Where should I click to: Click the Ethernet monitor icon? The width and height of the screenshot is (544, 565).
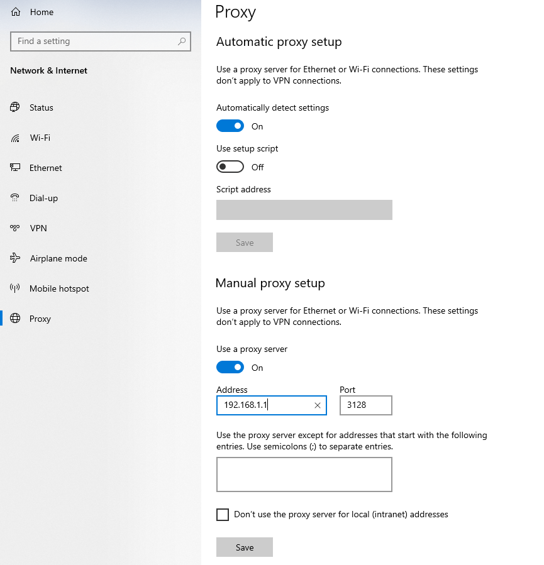pyautogui.click(x=15, y=168)
